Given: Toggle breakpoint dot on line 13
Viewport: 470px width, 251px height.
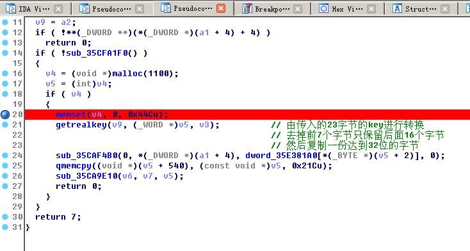Looking at the screenshot, I should 4,43.
